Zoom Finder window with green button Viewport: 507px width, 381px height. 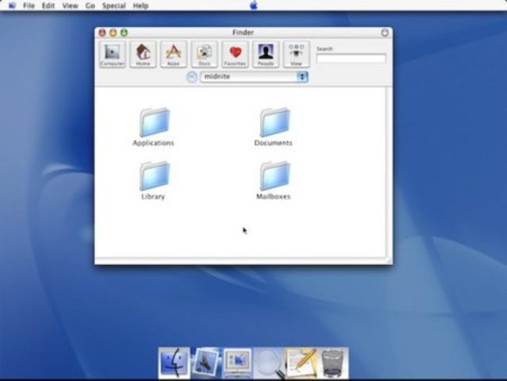click(x=124, y=33)
